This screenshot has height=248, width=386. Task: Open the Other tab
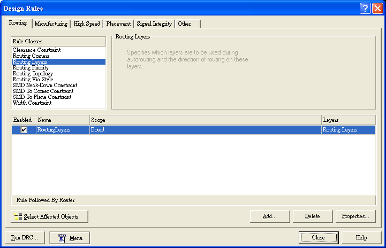point(185,24)
